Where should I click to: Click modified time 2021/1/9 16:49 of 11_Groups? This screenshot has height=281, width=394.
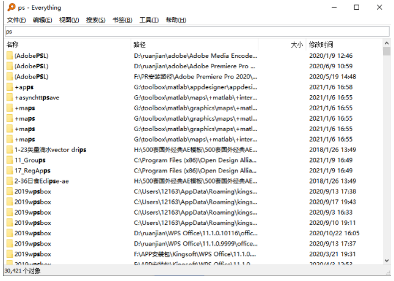click(x=331, y=160)
